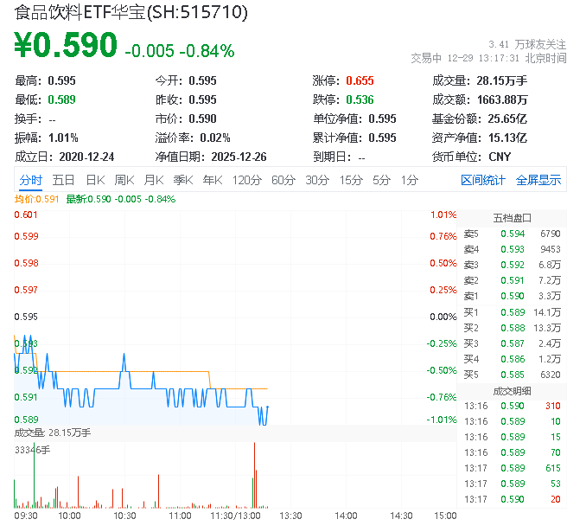The width and height of the screenshot is (567, 532).
Task: Choose the 120分 interval tab
Action: 246,180
